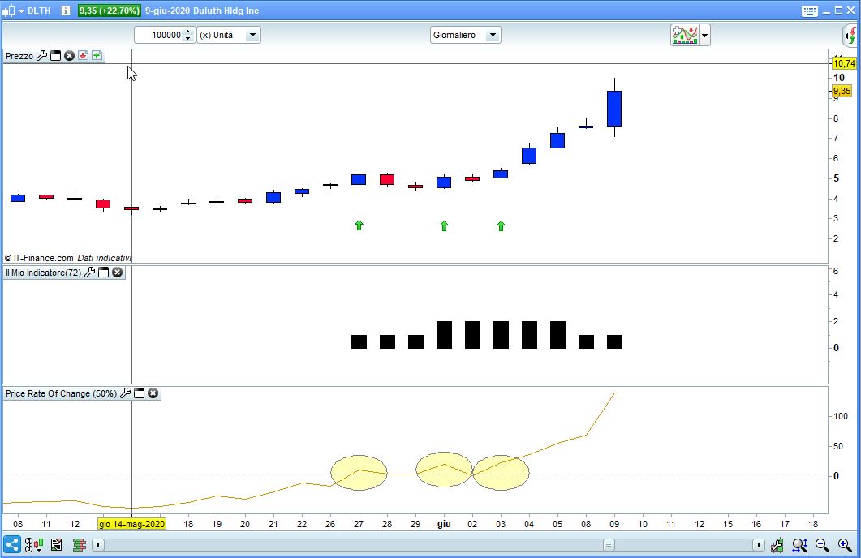
Task: Click the green arrow signal under 27 candle
Action: pyautogui.click(x=359, y=225)
